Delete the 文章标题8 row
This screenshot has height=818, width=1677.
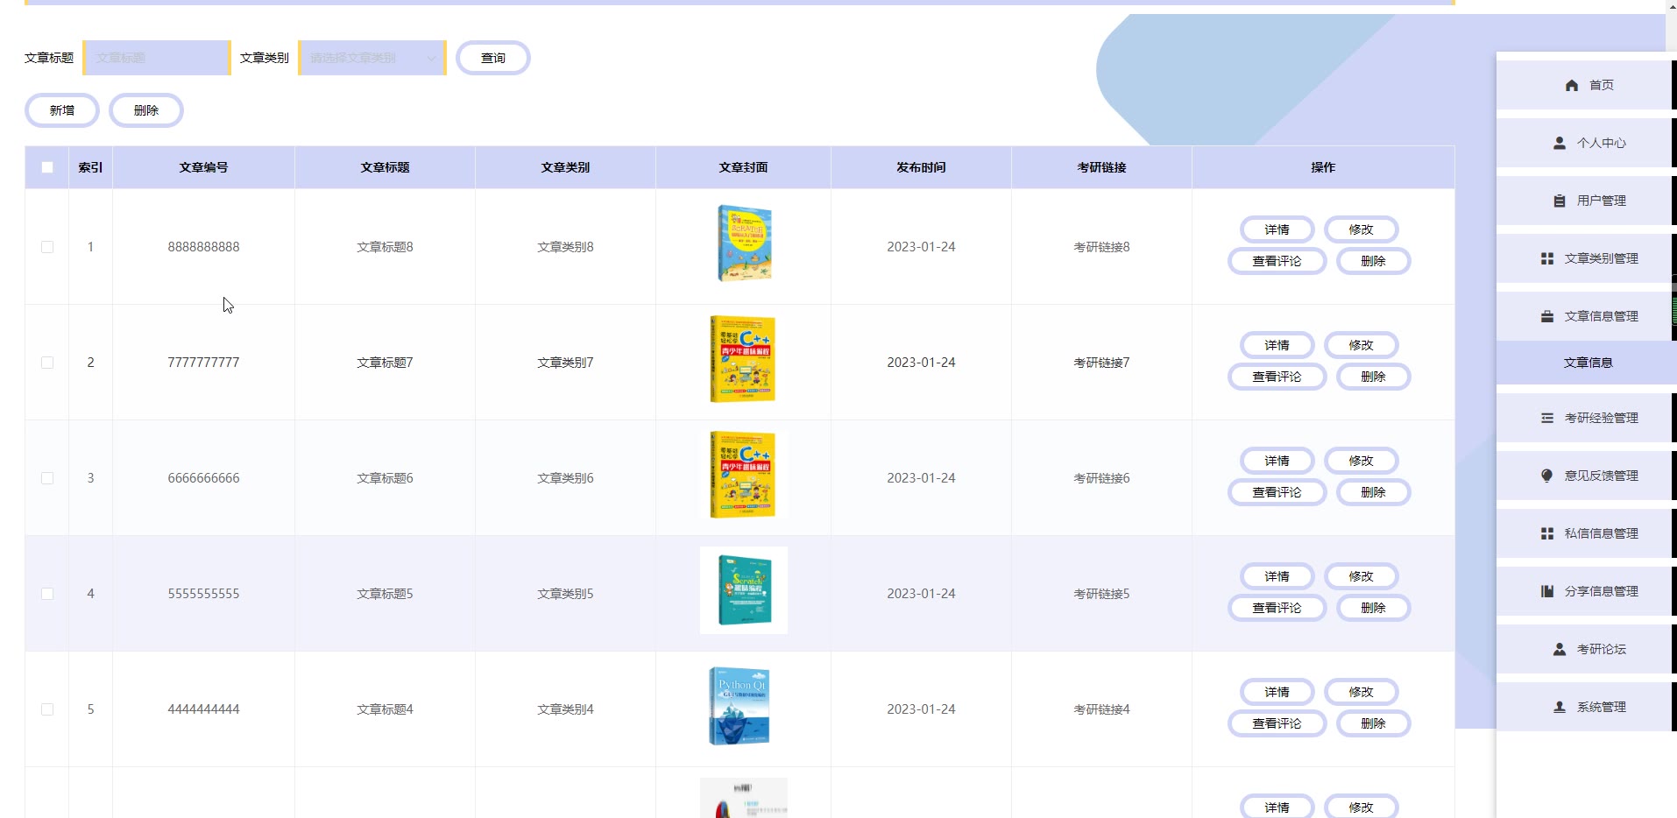click(1373, 261)
